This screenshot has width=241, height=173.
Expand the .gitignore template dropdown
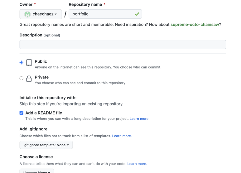pos(46,145)
